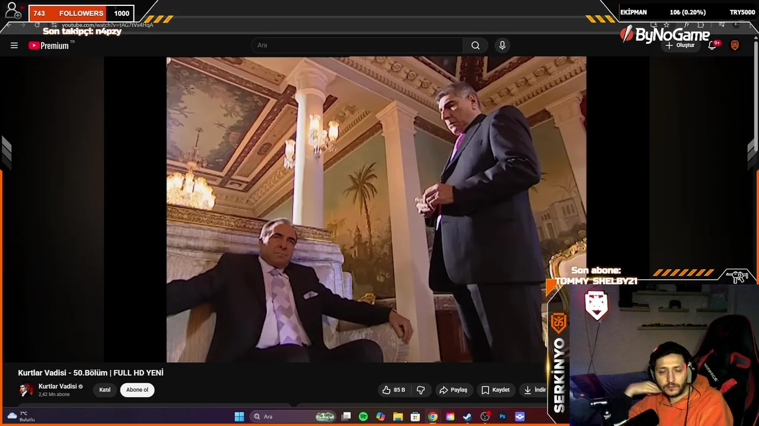The height and width of the screenshot is (426, 759).
Task: Save the video with Kaydet
Action: pyautogui.click(x=495, y=390)
